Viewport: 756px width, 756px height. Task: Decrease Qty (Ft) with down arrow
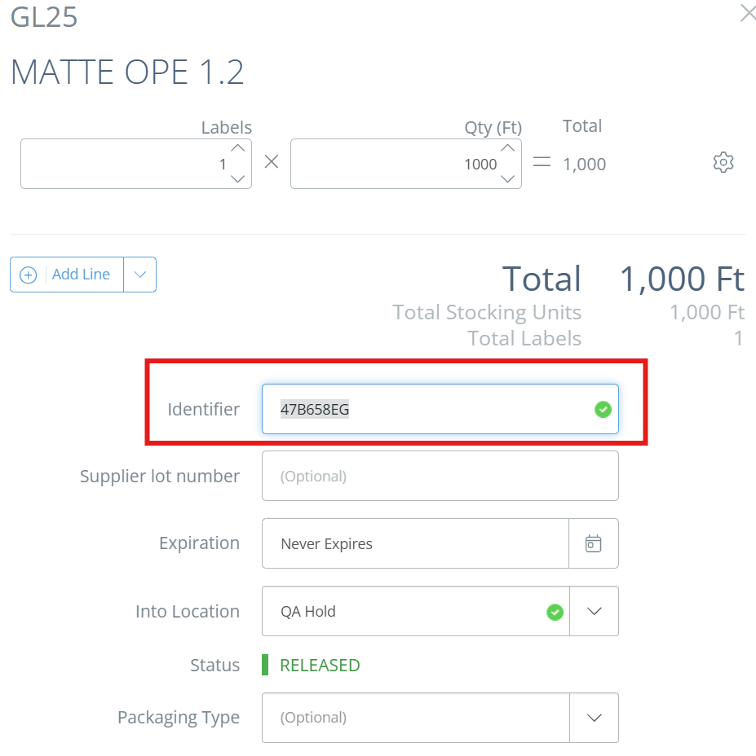coord(507,179)
